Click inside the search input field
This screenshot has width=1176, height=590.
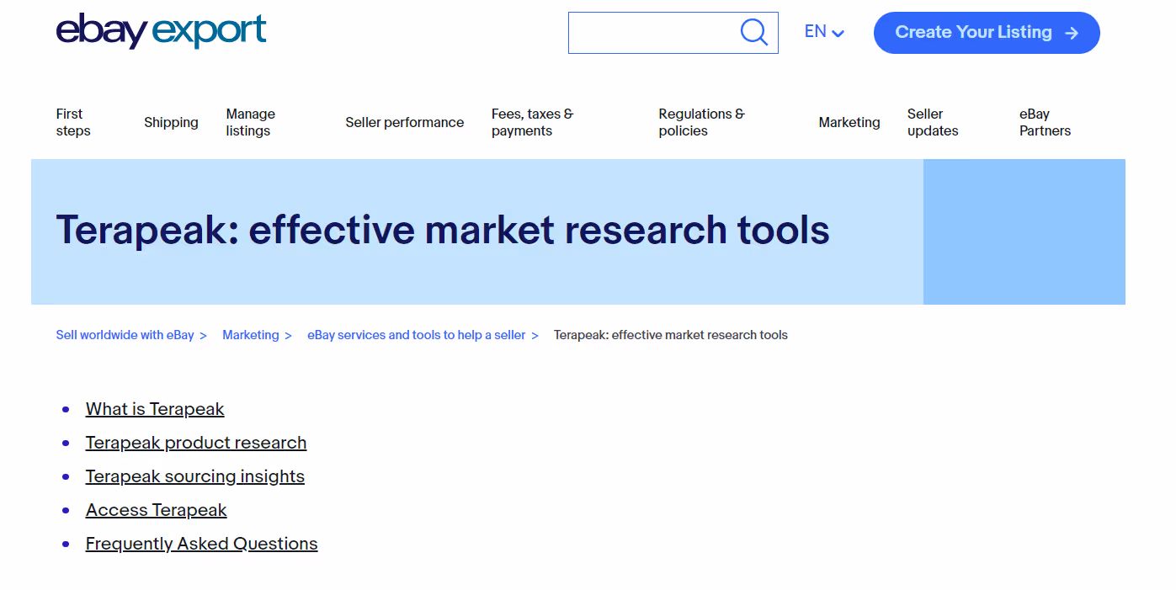click(x=657, y=32)
